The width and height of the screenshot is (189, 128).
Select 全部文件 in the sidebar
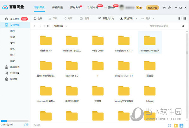[15, 25]
